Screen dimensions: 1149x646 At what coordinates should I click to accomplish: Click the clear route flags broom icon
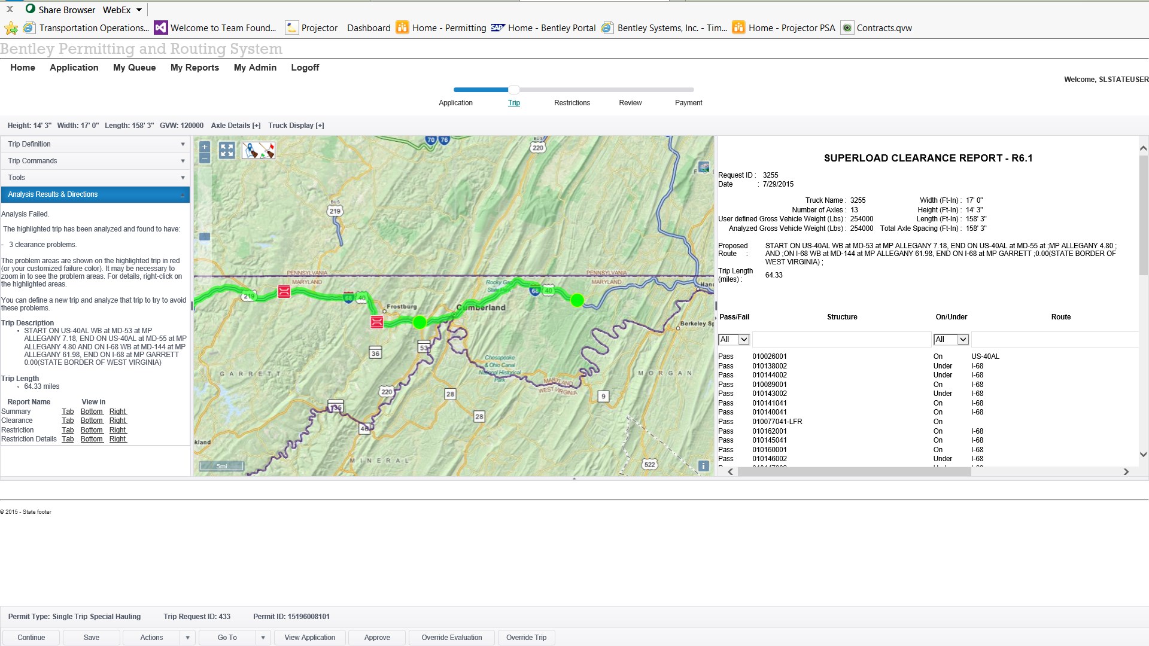click(267, 150)
